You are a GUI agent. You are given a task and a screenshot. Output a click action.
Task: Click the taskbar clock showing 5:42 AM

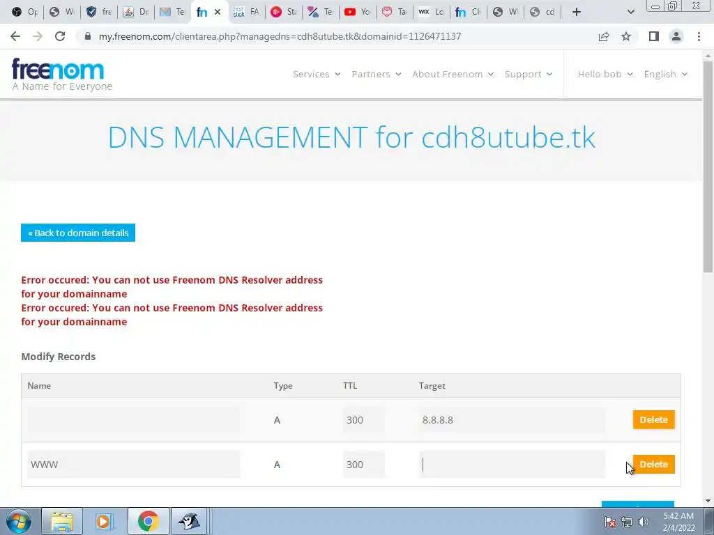[x=678, y=522]
